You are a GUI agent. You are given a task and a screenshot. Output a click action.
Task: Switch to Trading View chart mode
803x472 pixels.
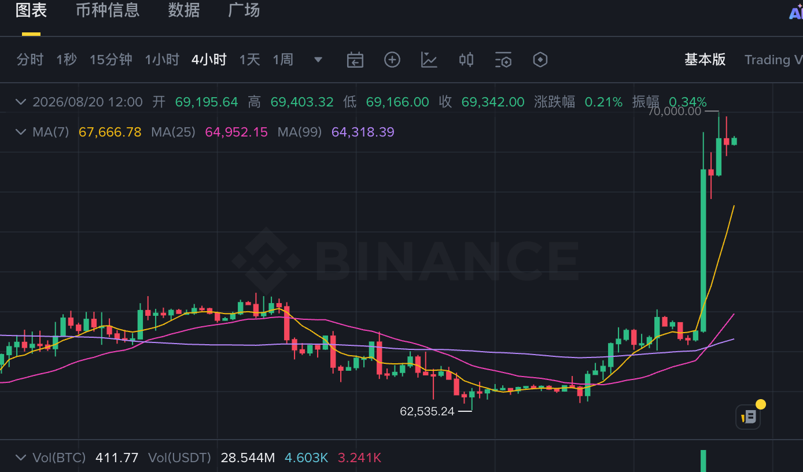click(773, 60)
